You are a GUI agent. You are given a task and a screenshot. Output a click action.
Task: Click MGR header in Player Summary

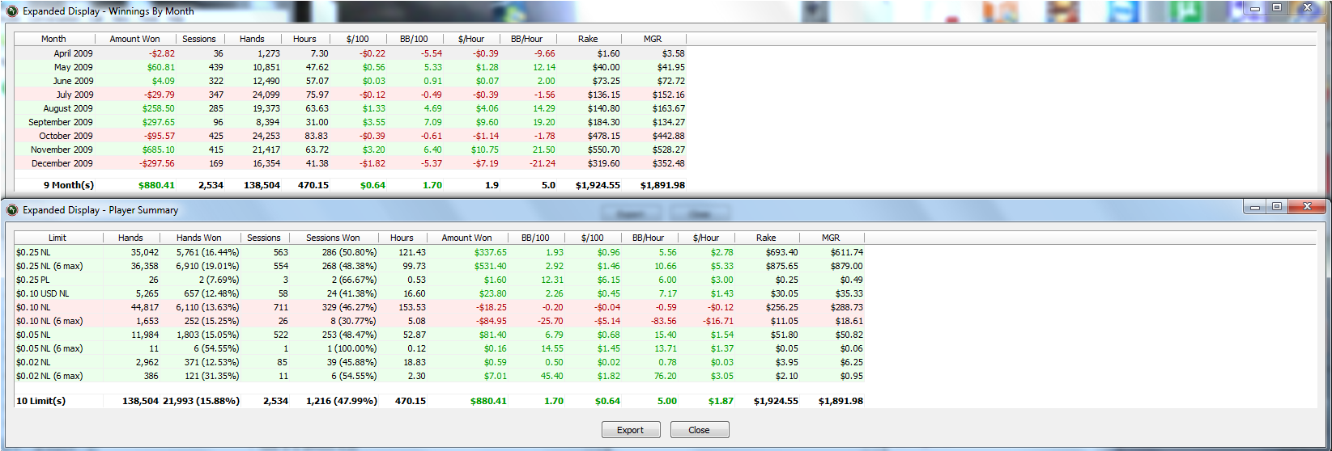831,238
